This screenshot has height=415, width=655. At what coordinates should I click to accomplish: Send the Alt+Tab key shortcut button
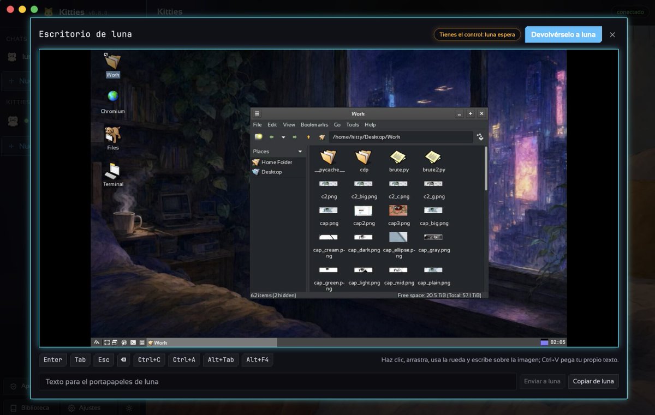pos(221,360)
